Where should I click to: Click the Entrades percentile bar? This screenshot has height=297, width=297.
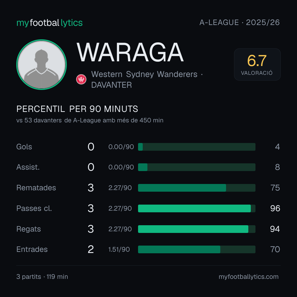[197, 249]
